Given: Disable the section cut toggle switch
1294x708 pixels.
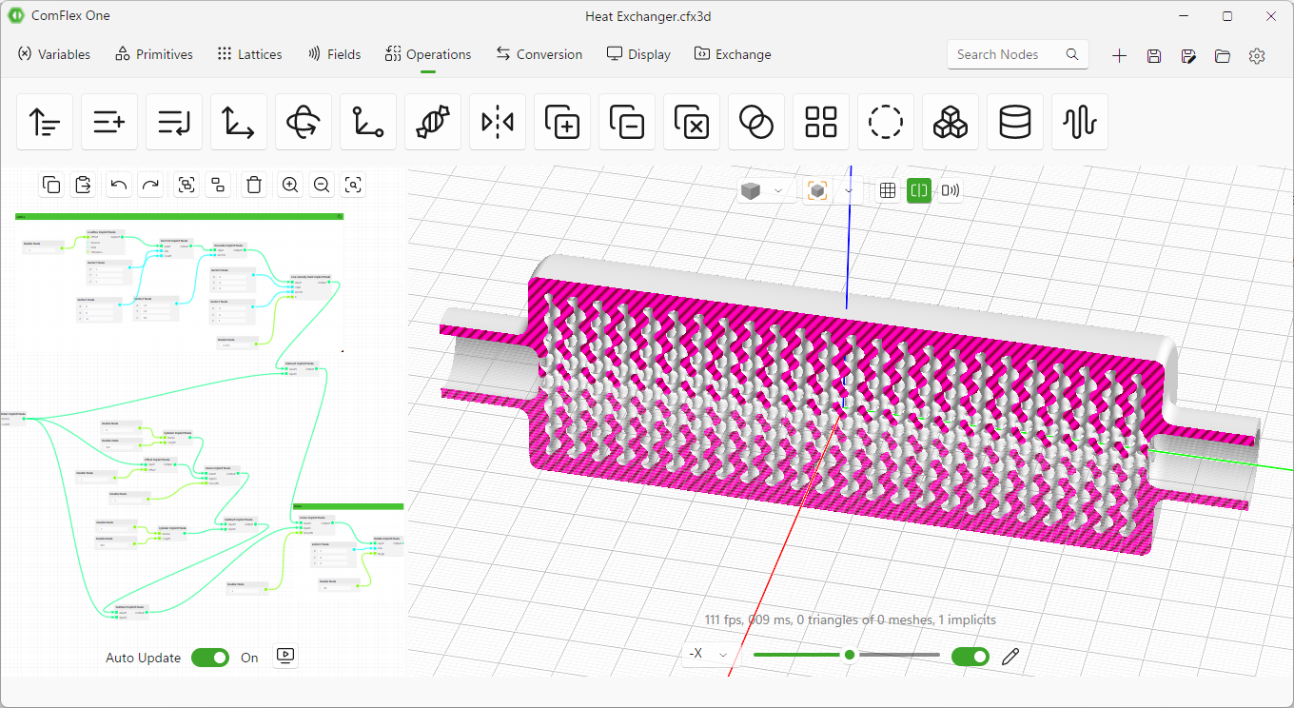Looking at the screenshot, I should 970,656.
